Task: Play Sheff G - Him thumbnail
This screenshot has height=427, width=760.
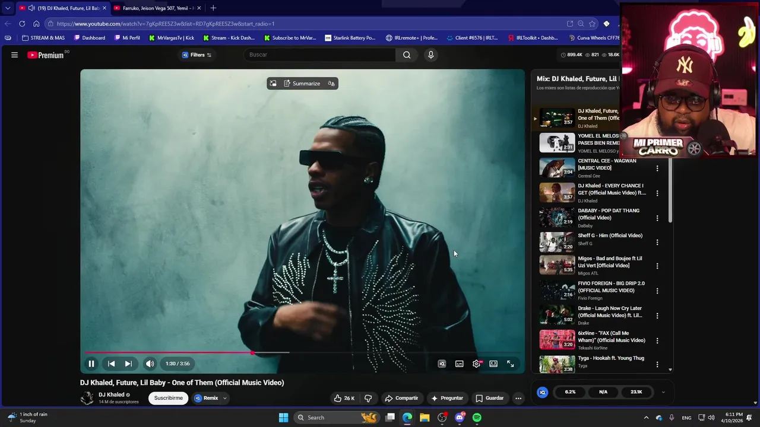Action: [557, 242]
